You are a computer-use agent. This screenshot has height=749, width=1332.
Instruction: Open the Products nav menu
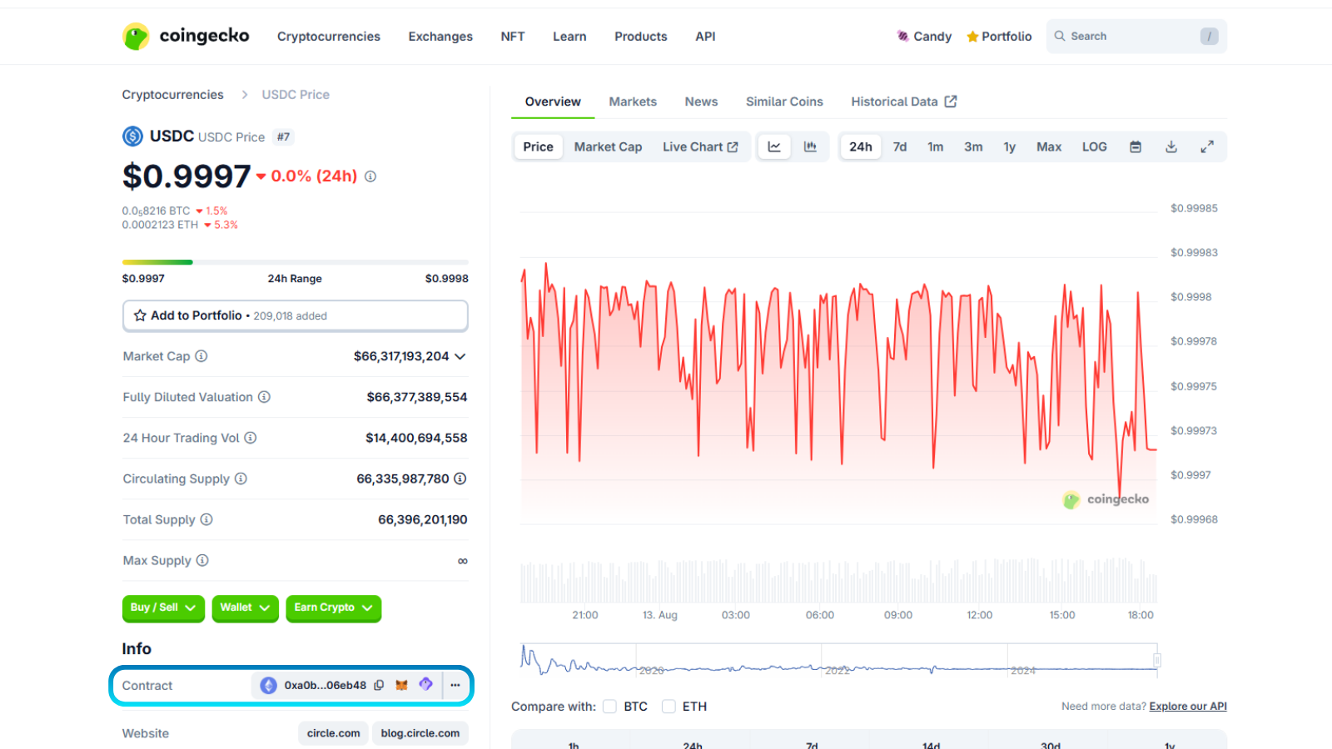641,37
